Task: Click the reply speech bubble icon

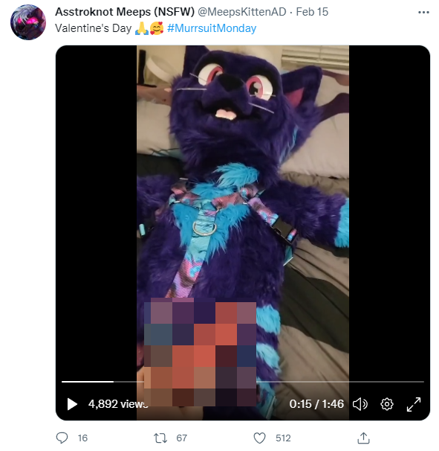Action: point(62,438)
